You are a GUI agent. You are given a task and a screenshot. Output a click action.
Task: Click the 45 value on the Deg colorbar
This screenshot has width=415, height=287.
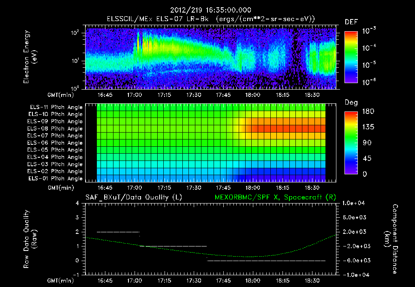tap(367, 158)
